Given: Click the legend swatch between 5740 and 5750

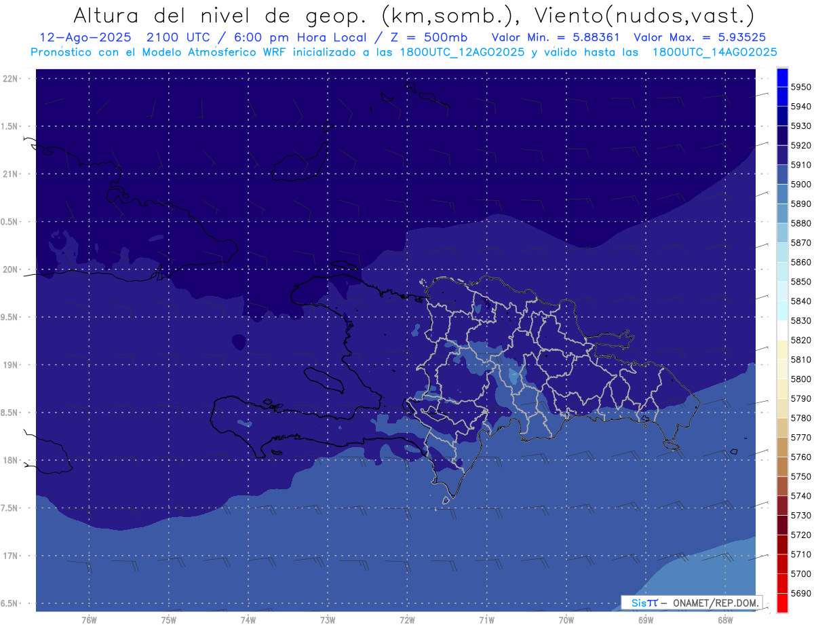Looking at the screenshot, I should tap(782, 486).
